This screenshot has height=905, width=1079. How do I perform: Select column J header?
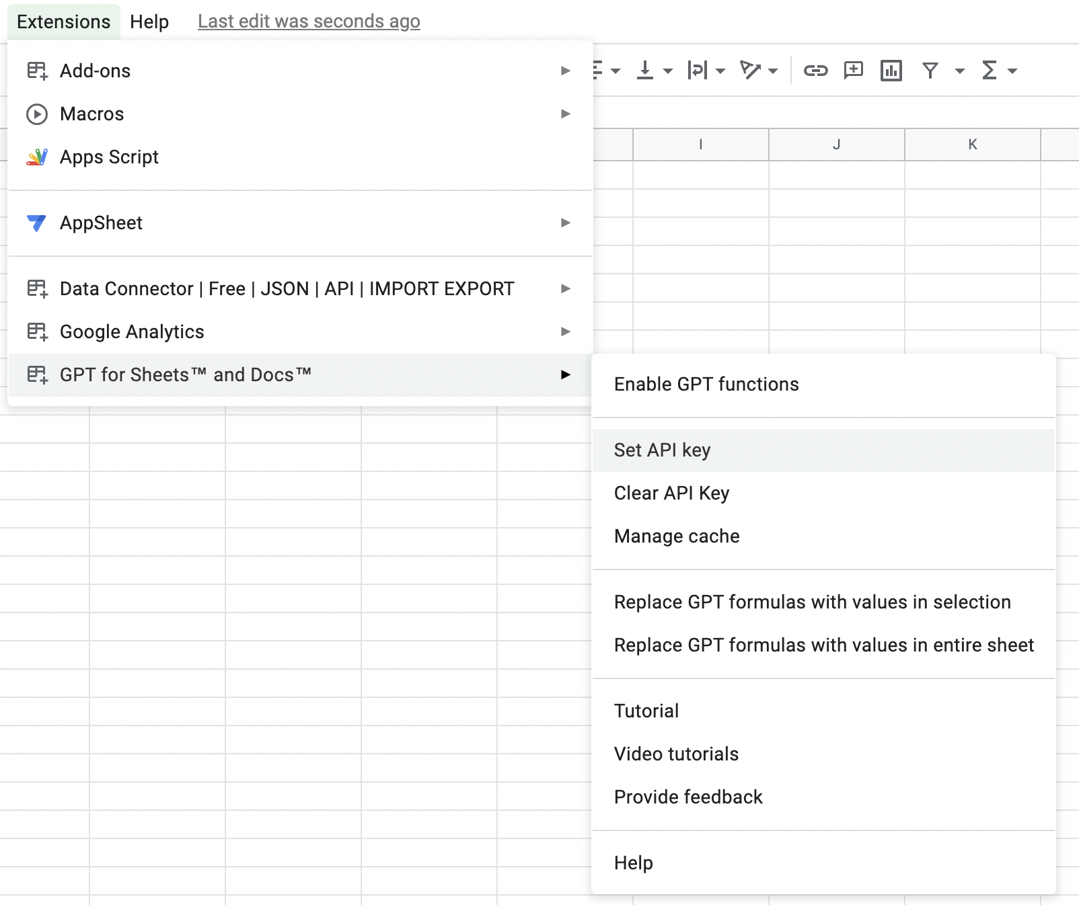point(837,144)
